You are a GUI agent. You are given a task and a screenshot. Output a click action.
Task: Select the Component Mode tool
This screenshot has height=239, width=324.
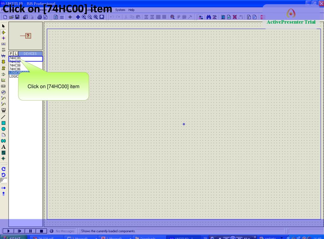click(3, 32)
